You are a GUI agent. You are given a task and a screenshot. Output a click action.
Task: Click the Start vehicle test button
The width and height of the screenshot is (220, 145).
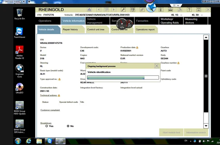tap(171, 133)
